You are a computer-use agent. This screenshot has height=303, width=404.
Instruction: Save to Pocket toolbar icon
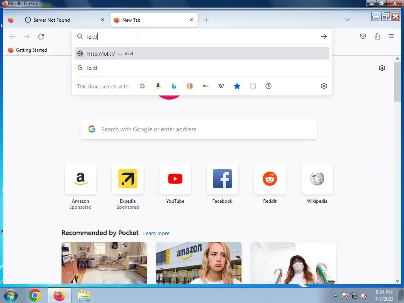[x=363, y=36]
